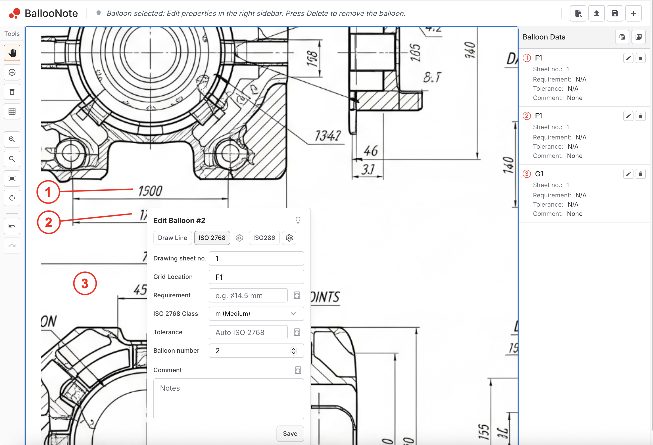Image resolution: width=653 pixels, height=445 pixels.
Task: Click the 'Edit Balloon #2' title
Action: [179, 221]
